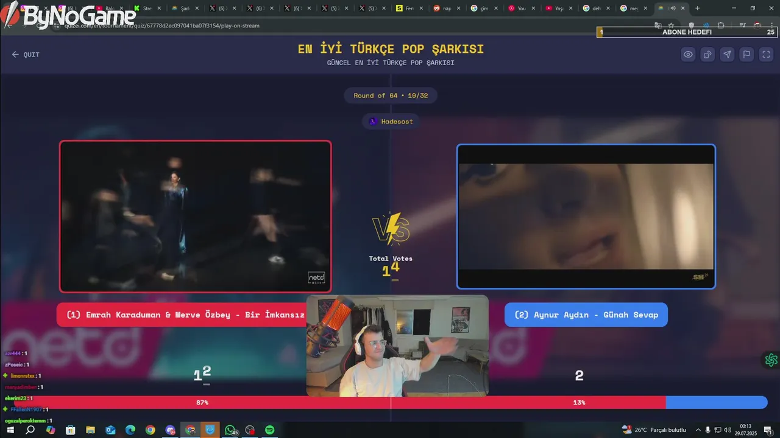Click the Total Votes label
Image resolution: width=780 pixels, height=438 pixels.
tap(391, 259)
